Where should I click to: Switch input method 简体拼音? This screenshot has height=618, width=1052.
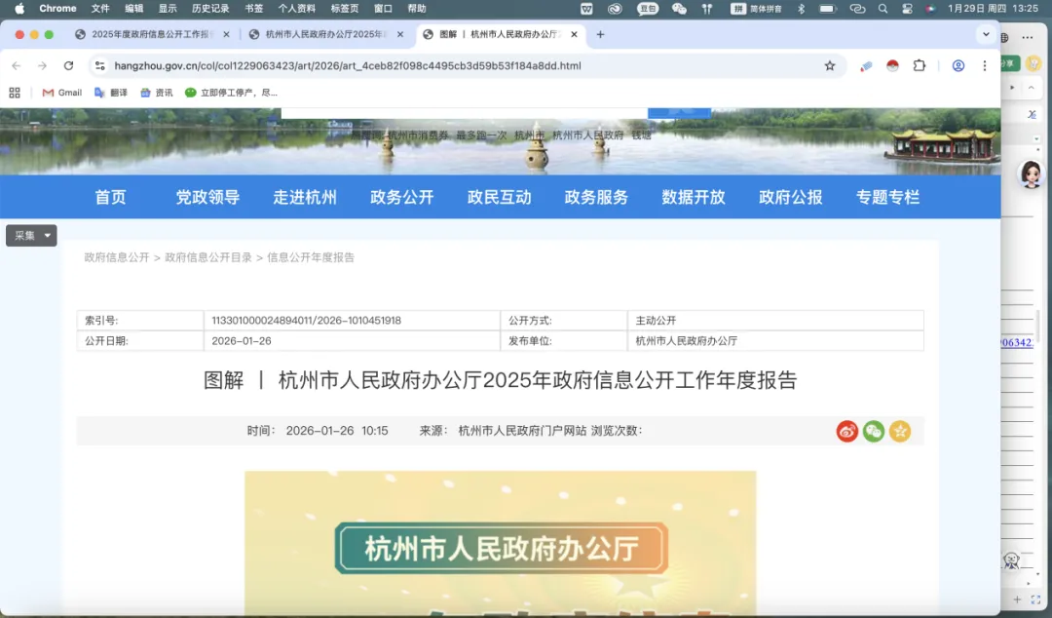(756, 9)
